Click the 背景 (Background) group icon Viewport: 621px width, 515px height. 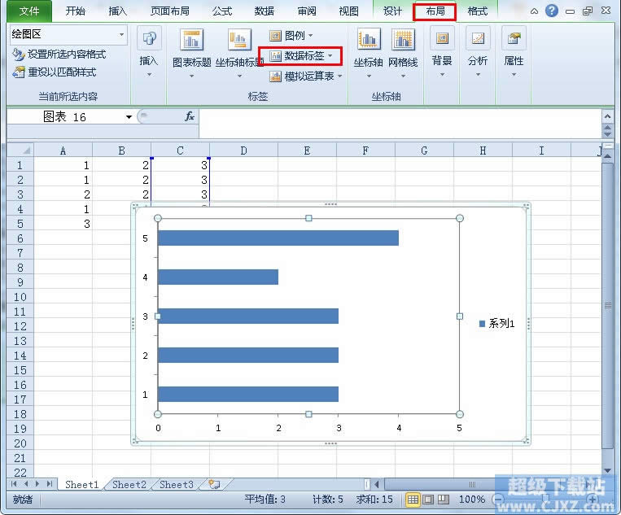pyautogui.click(x=442, y=41)
